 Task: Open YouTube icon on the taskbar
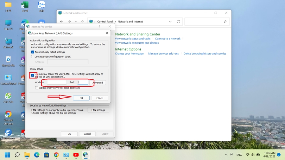(x=76, y=155)
